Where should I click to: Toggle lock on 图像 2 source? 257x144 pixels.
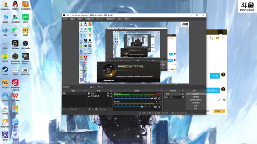tap(111, 93)
